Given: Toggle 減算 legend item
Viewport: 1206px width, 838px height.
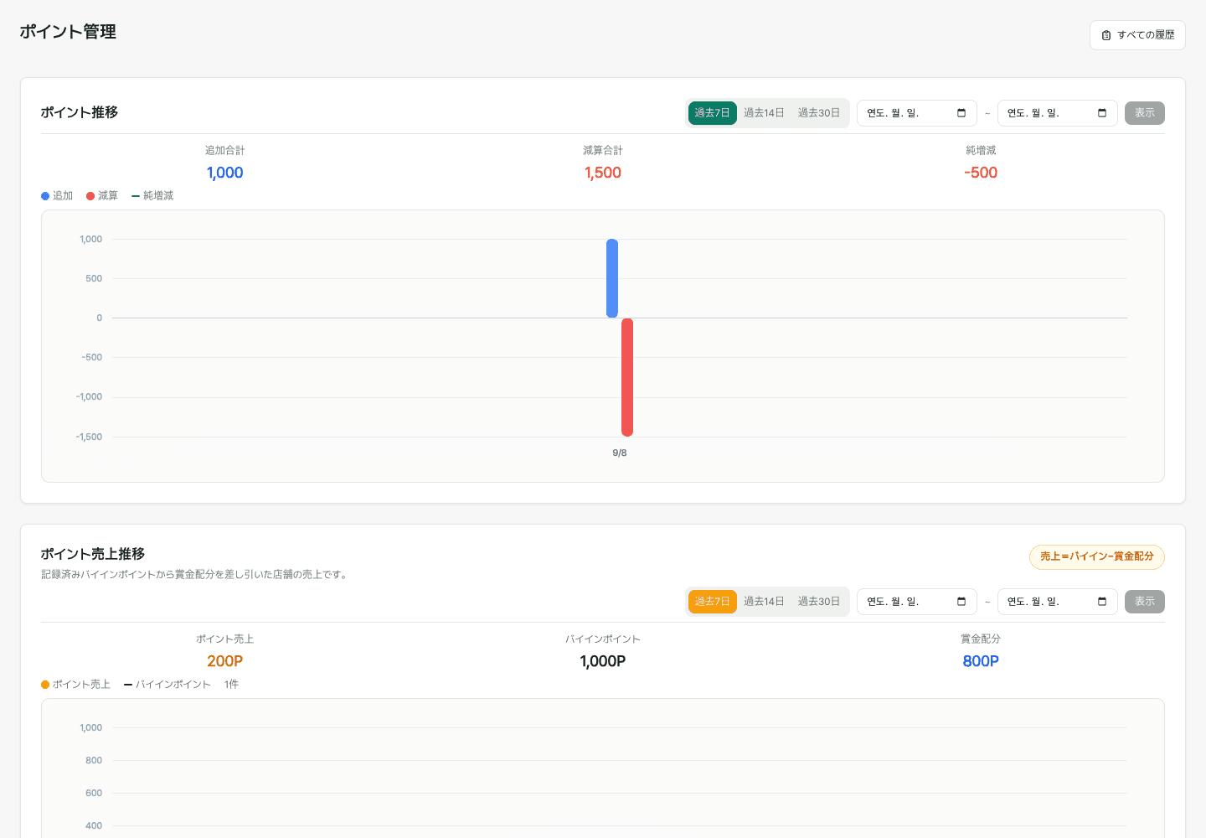Looking at the screenshot, I should pos(102,196).
